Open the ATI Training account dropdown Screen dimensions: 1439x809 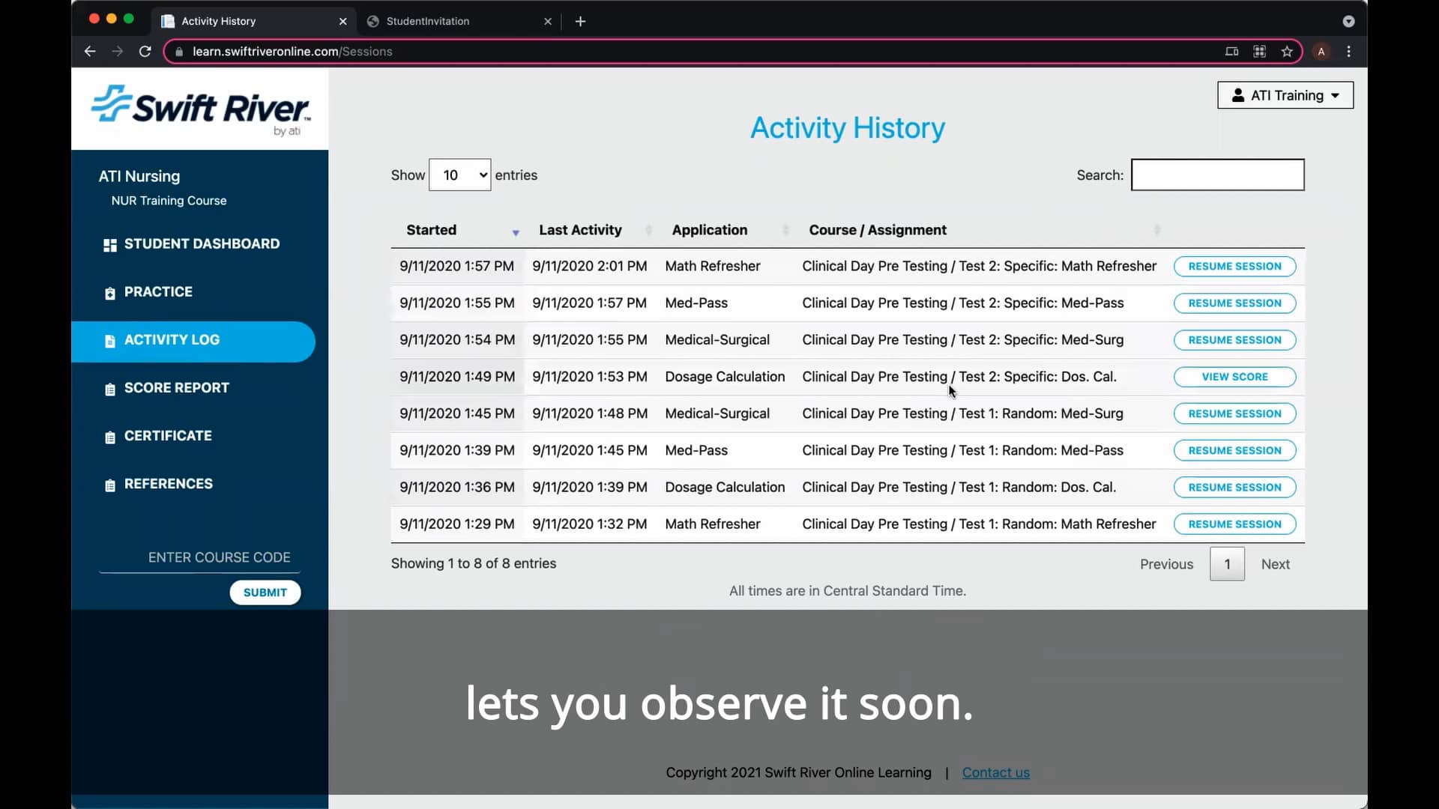[x=1285, y=95]
